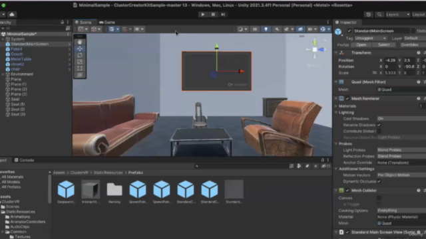The width and height of the screenshot is (426, 239).
Task: Toggle Dynamic Occlusion checkbox
Action: (x=379, y=181)
